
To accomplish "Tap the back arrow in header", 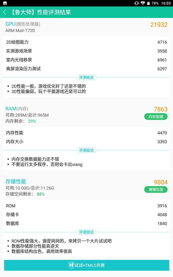I will tap(5, 12).
